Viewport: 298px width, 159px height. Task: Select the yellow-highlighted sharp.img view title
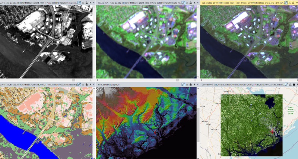[238, 2]
